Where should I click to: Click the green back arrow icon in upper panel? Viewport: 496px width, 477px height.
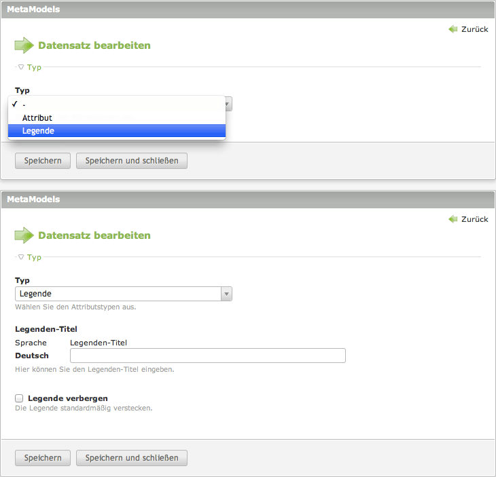click(x=453, y=29)
